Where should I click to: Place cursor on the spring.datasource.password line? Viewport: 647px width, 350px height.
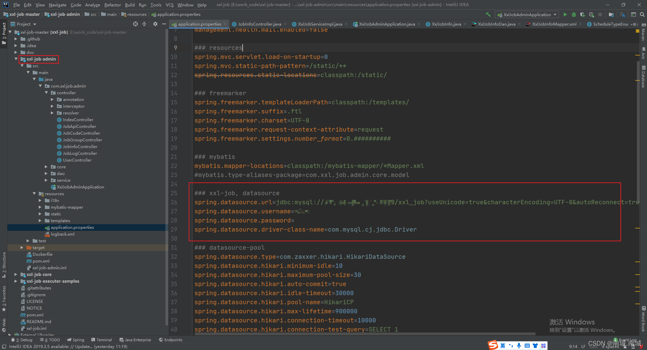(x=244, y=220)
